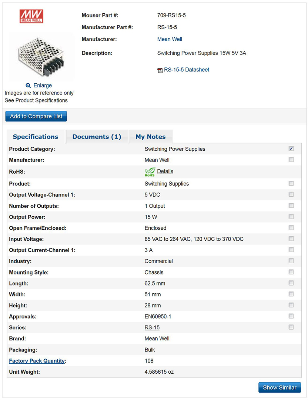
Task: Open RoHS Details link
Action: pos(165,171)
